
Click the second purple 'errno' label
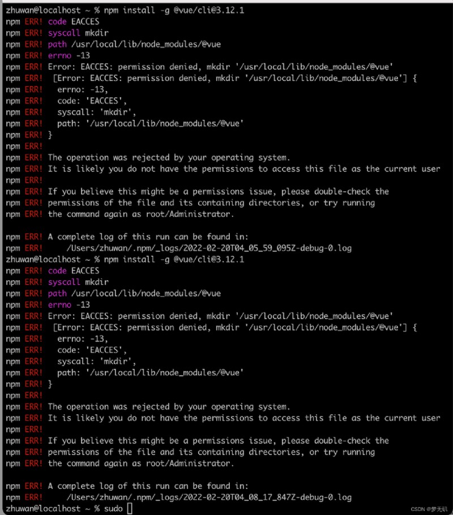(59, 305)
